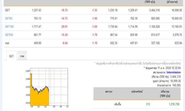
Task: Select mai high value 502.35
Action: coord(114,43)
